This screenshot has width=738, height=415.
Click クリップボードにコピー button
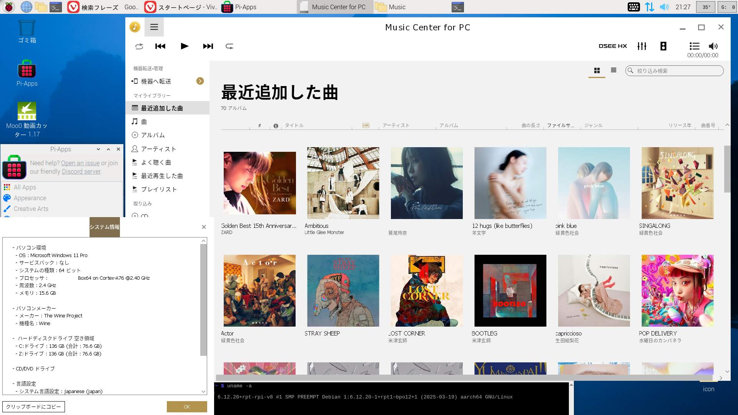33,407
